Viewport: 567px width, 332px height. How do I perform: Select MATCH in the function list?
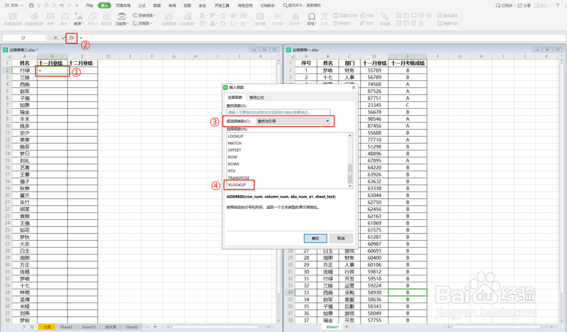point(235,143)
